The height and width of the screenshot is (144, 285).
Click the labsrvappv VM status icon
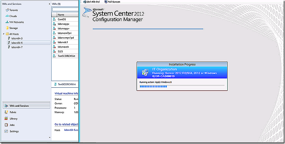pos(54,29)
